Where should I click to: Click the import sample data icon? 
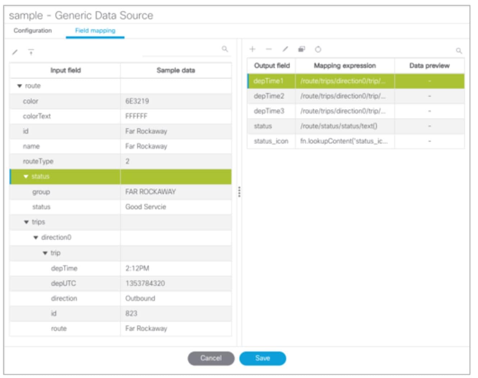tap(31, 52)
